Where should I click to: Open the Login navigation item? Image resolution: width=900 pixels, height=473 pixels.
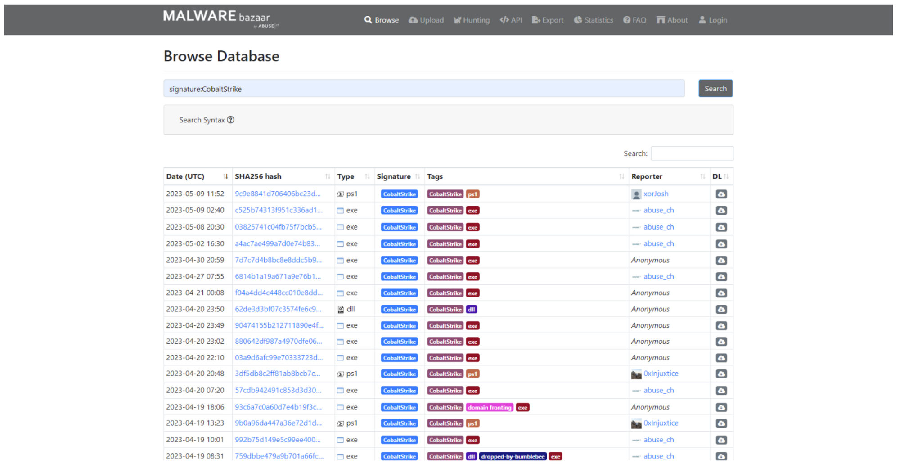[713, 20]
